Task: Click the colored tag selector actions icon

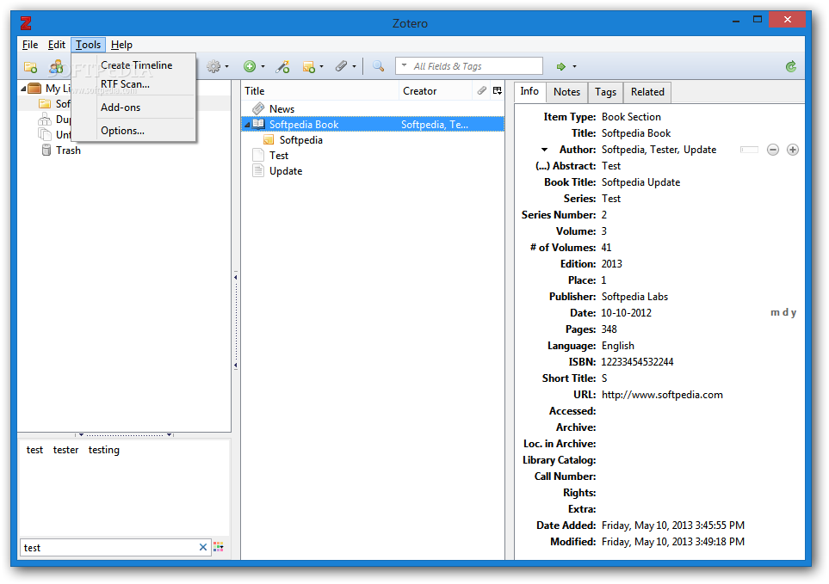Action: pos(219,547)
